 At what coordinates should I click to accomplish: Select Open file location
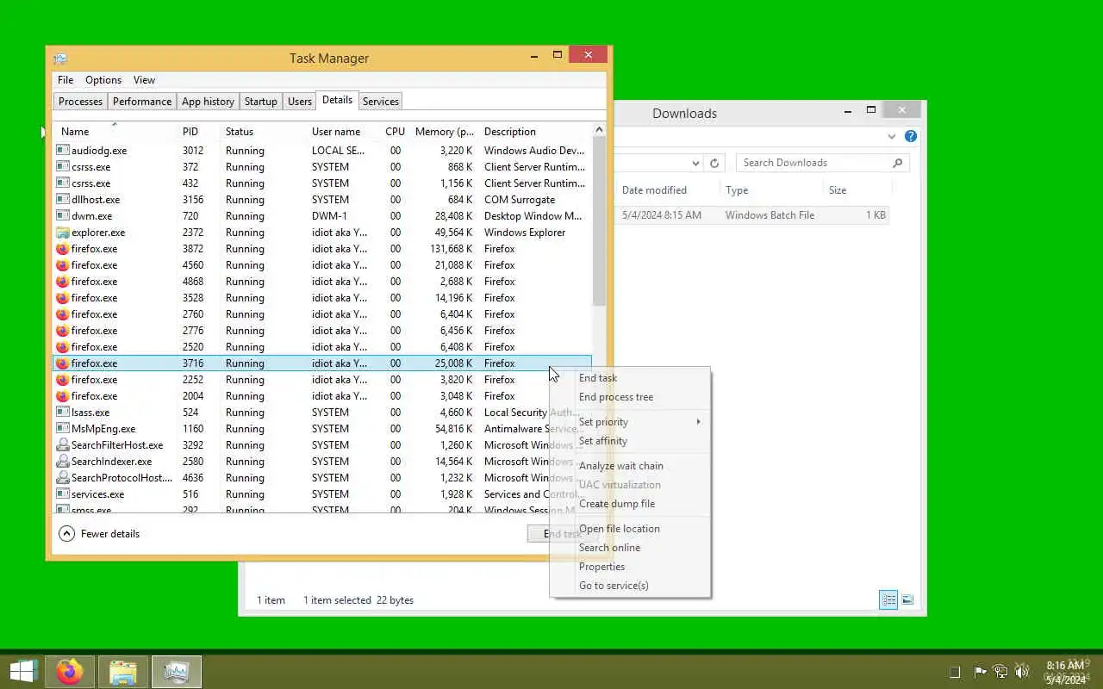tap(630, 529)
